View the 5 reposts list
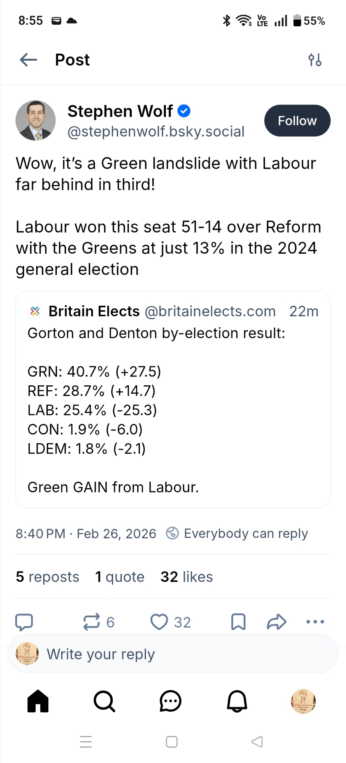Viewport: 346px width, 763px height. click(48, 577)
